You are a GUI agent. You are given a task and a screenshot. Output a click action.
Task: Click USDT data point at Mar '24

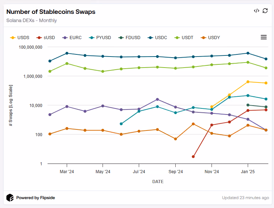(67, 63)
